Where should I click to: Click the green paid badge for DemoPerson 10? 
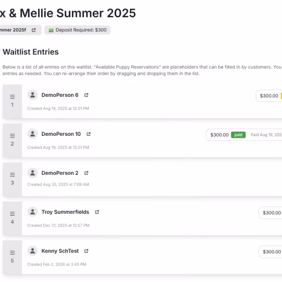pos(238,135)
